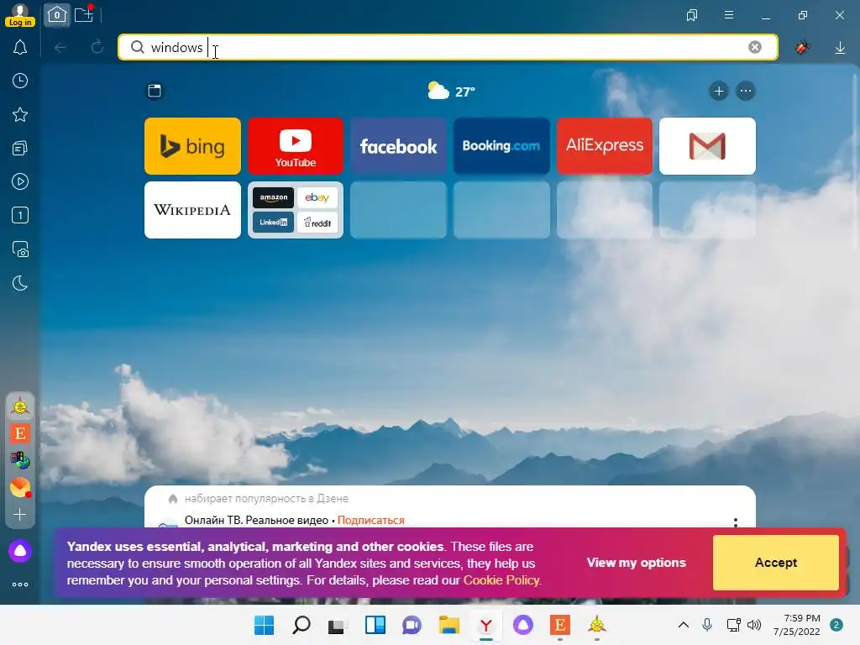The width and height of the screenshot is (860, 645).
Task: Open the downloads arrow icon
Action: tap(840, 48)
